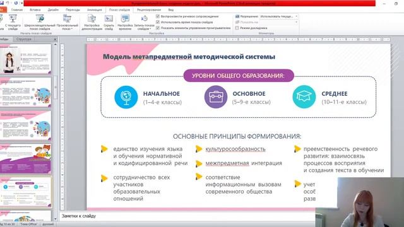This screenshot has width=404, height=227.
Task: Undo the last action
Action: tap(8, 3)
